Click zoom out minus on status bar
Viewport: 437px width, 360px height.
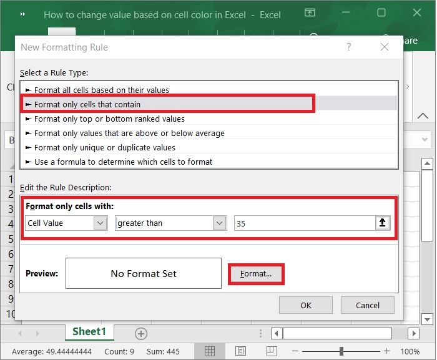296,351
